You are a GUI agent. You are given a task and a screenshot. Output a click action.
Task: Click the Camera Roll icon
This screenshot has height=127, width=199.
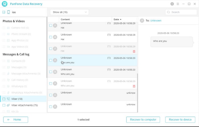click(x=8, y=28)
